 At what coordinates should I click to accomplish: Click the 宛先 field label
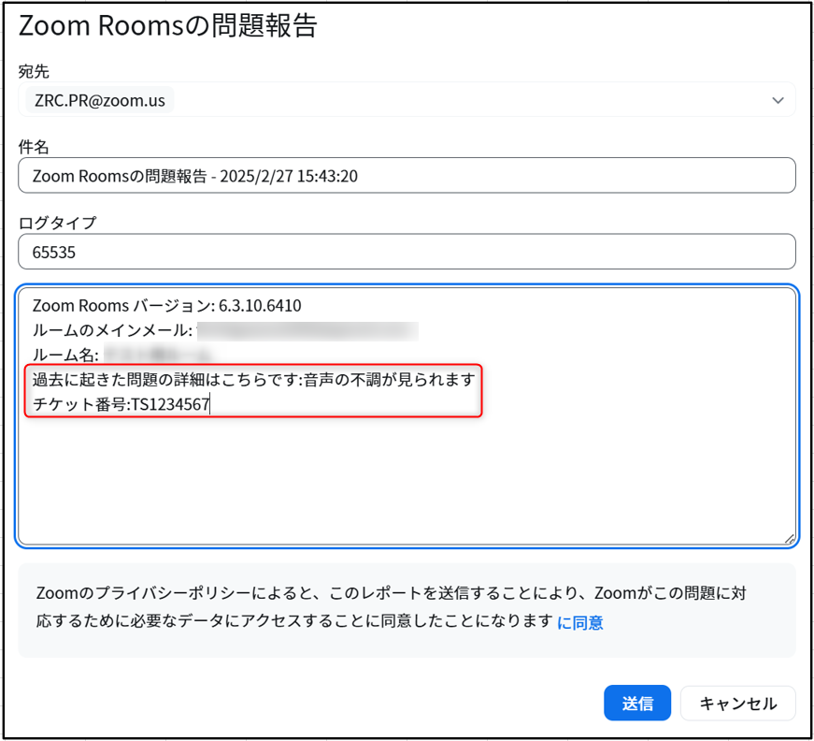pyautogui.click(x=34, y=71)
